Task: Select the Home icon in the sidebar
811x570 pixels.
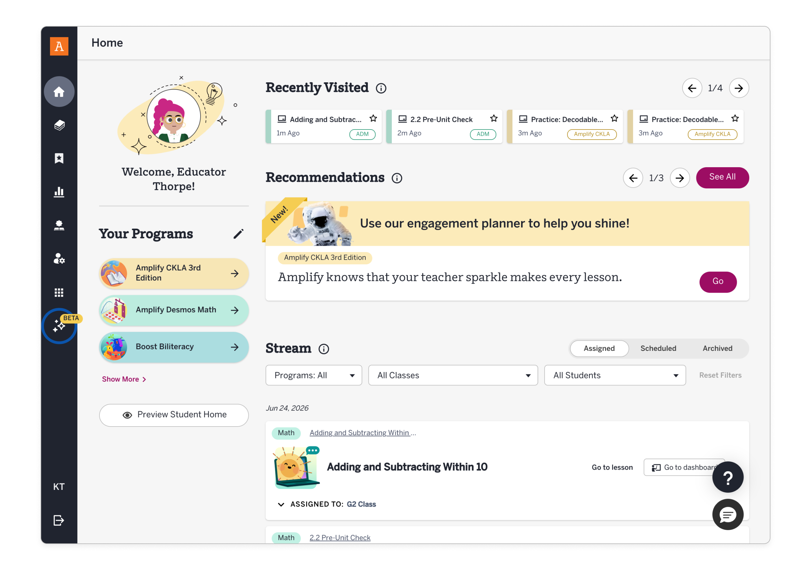Action: click(x=59, y=92)
